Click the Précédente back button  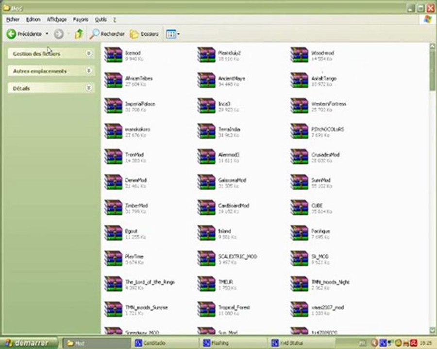(x=24, y=34)
